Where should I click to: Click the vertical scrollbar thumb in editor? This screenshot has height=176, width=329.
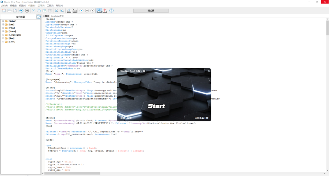(327, 28)
